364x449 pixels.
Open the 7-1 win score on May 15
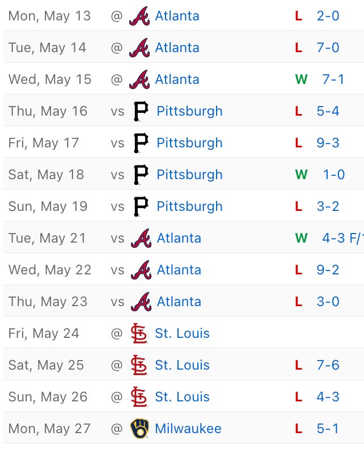pos(333,79)
